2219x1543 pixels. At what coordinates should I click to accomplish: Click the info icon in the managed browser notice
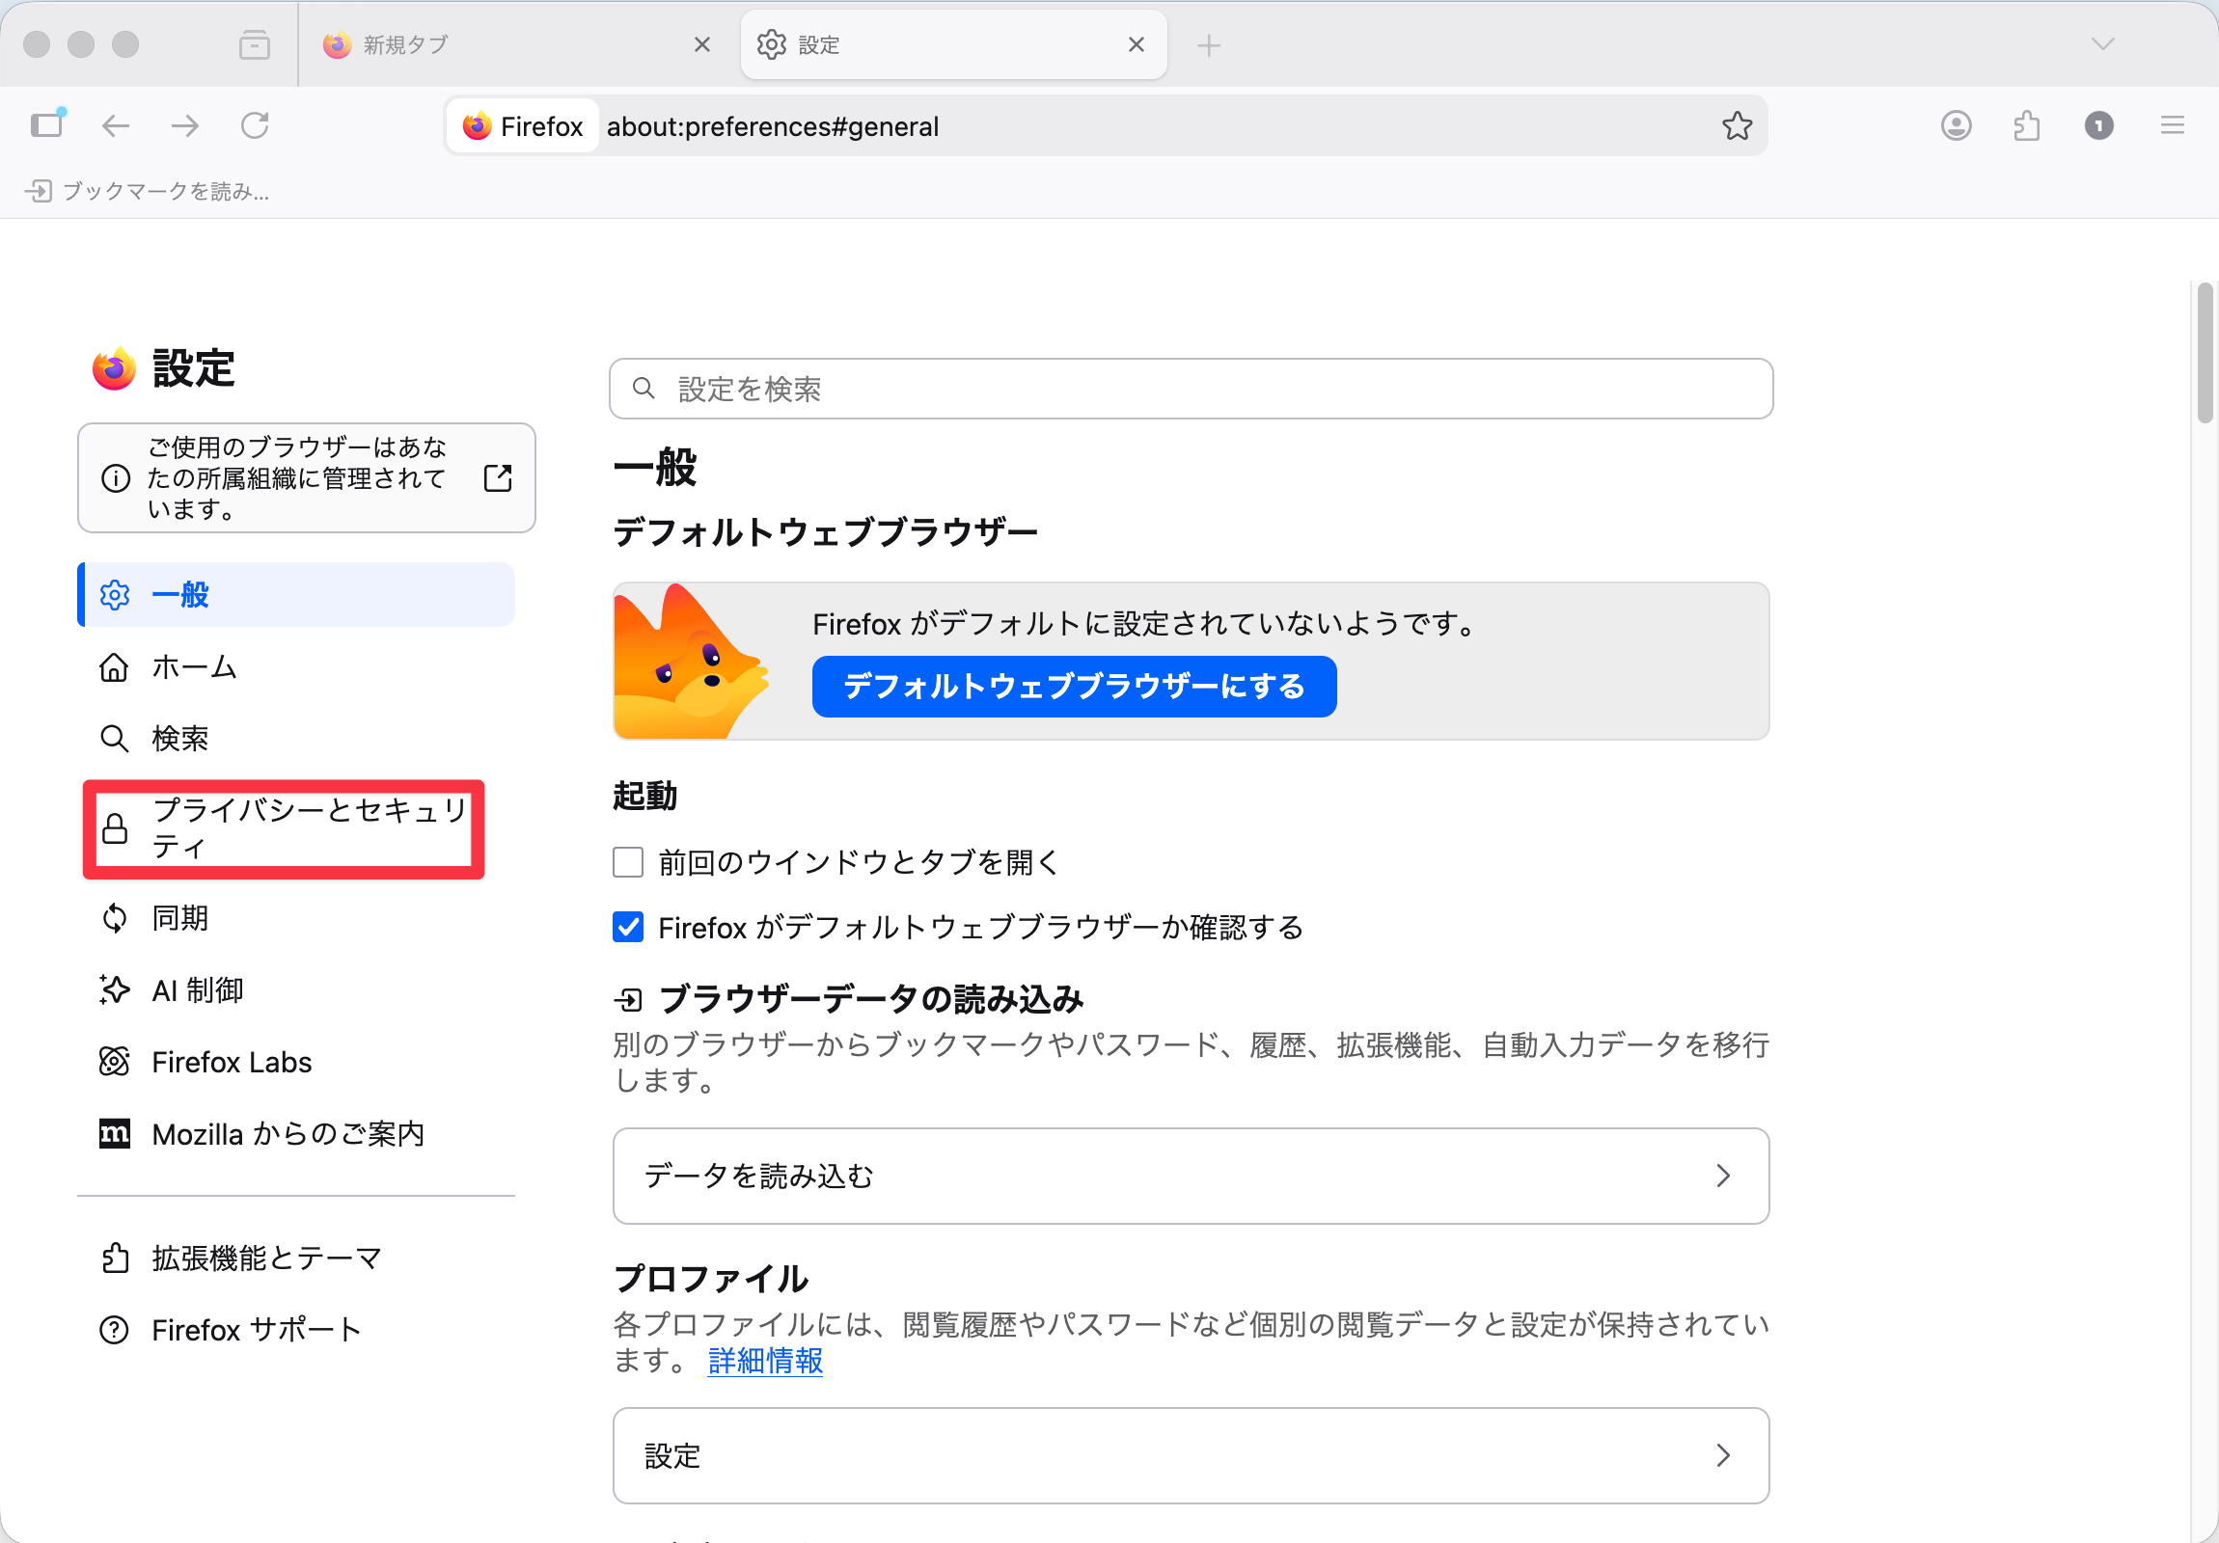tap(115, 477)
